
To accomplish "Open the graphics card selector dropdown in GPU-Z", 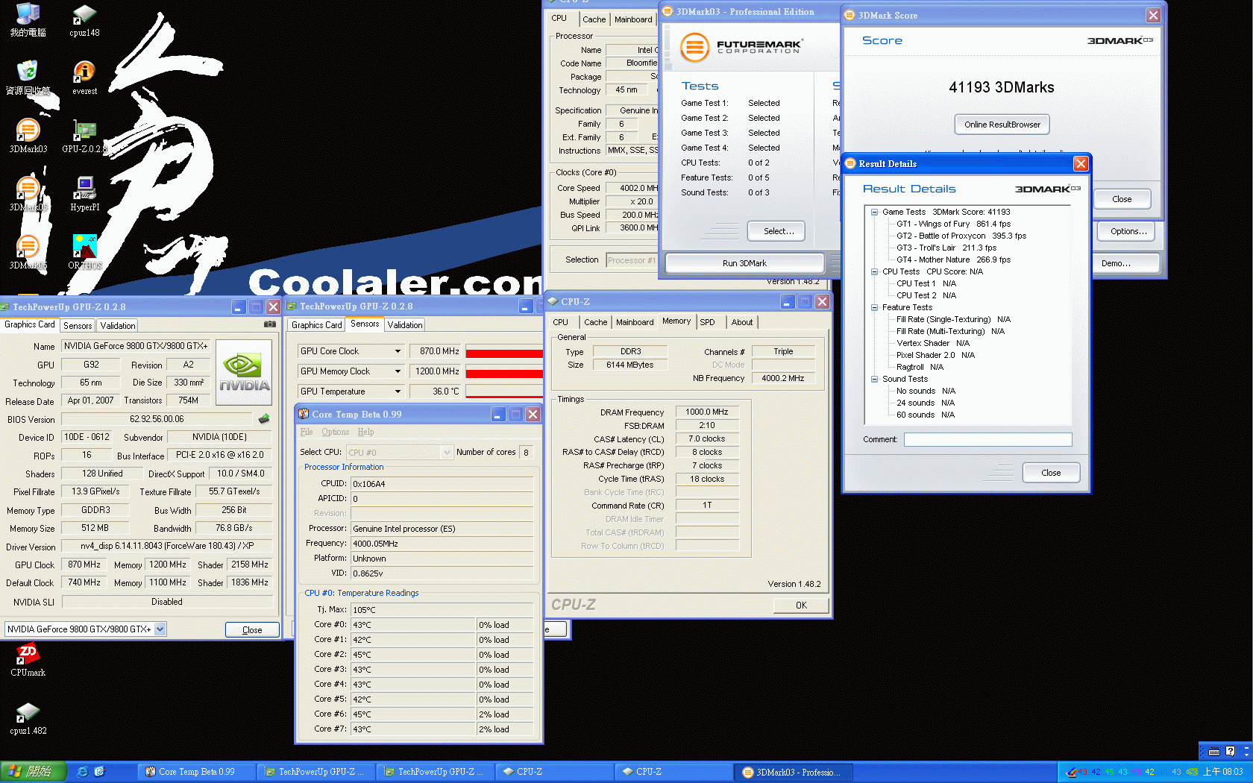I will [x=160, y=629].
